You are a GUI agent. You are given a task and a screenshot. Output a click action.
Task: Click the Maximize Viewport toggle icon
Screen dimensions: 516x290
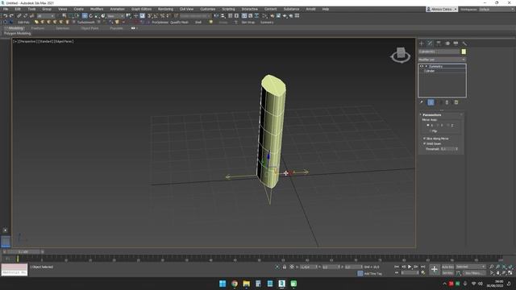[x=510, y=273]
